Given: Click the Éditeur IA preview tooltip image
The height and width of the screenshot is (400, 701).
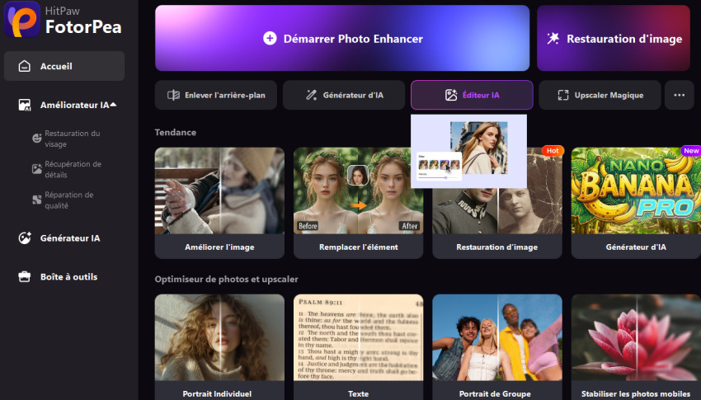Looking at the screenshot, I should point(469,151).
